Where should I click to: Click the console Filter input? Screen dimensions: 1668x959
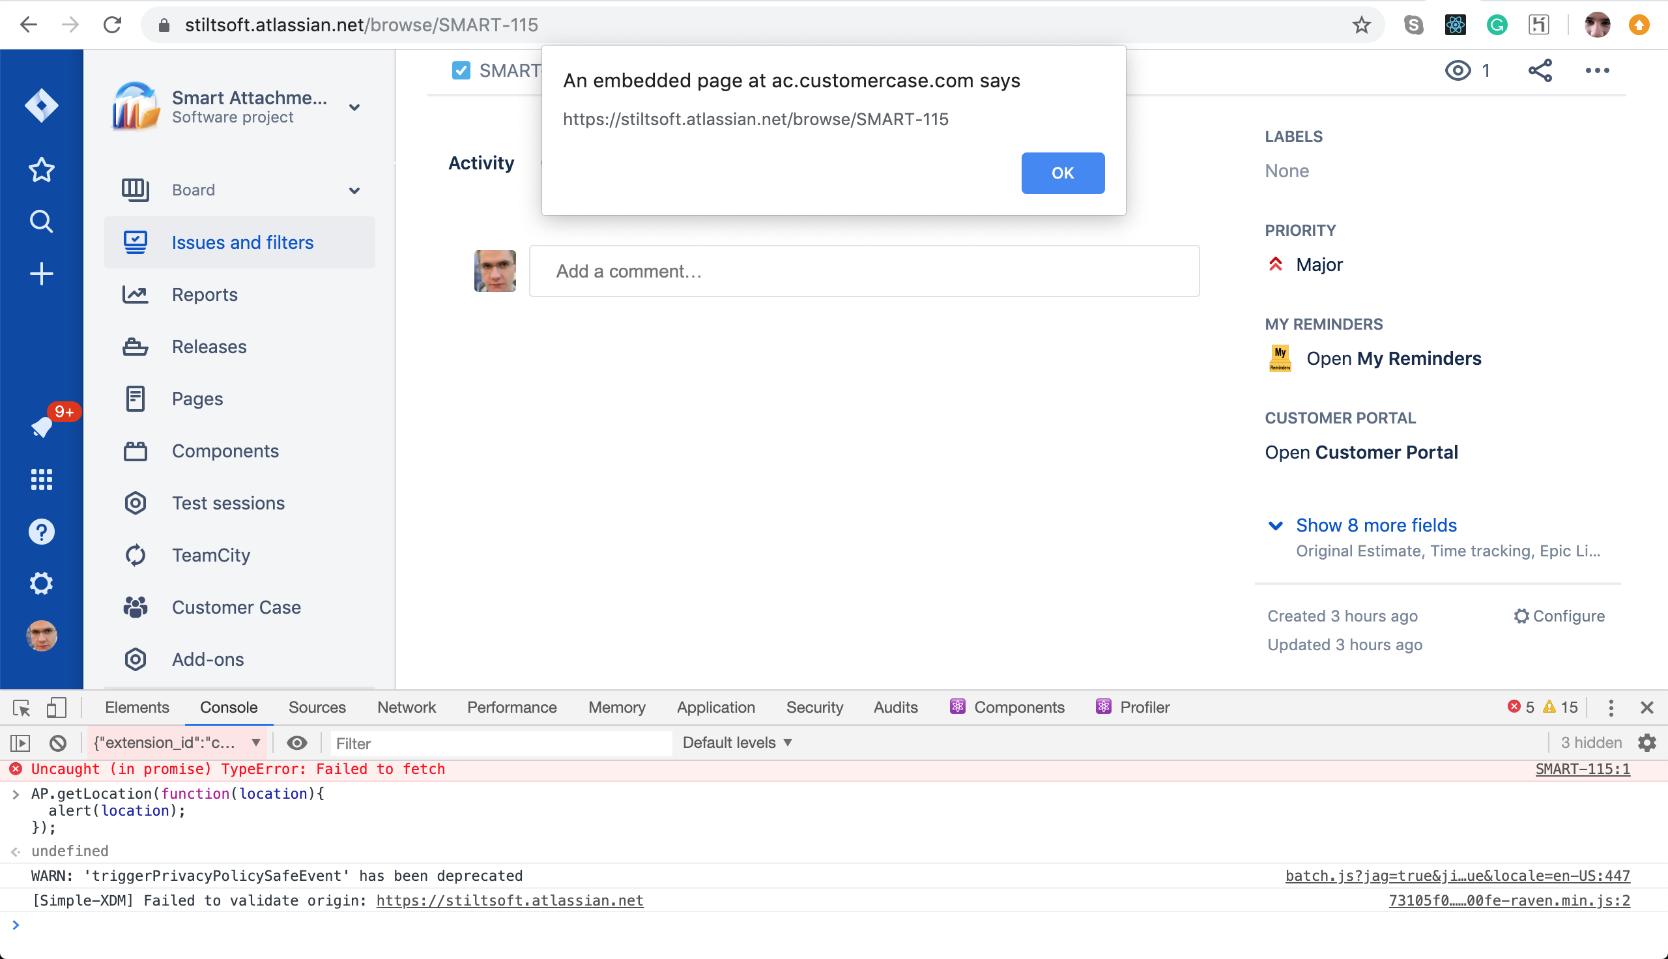tap(500, 743)
